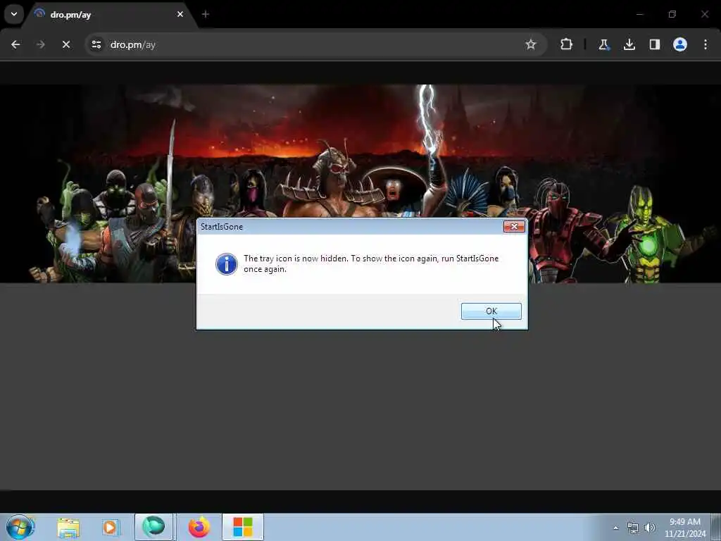Open Chrome Labs flask icon
The image size is (721, 541).
point(603,44)
